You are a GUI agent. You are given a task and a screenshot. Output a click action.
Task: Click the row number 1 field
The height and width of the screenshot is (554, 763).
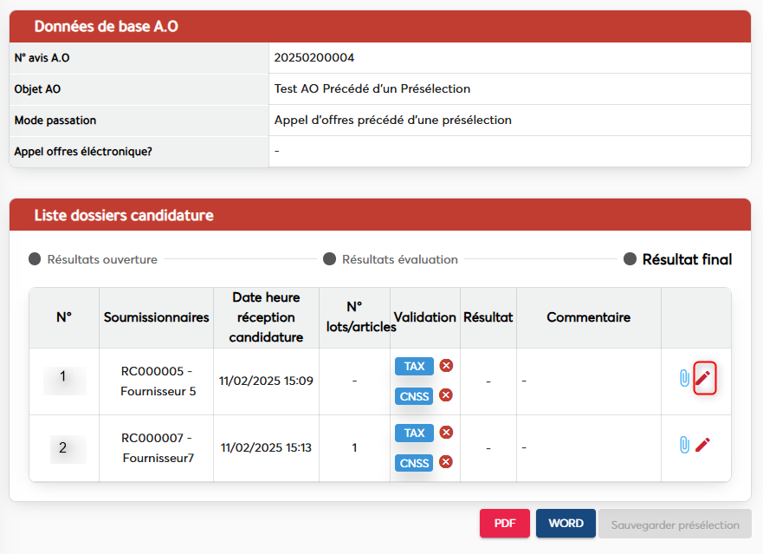tap(64, 379)
